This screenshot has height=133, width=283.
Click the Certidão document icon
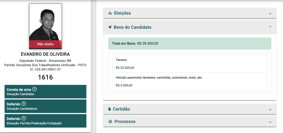109,109
